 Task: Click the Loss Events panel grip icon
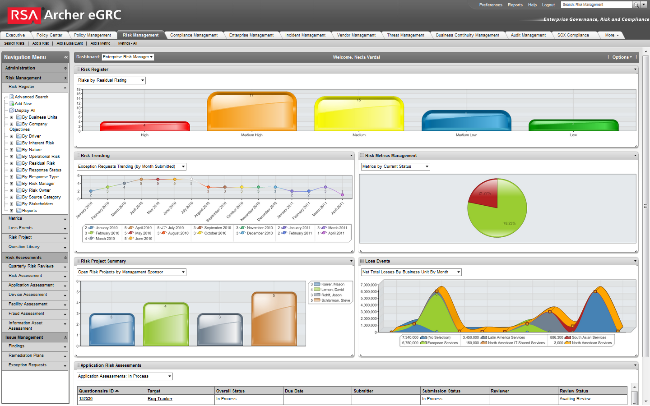(362, 261)
